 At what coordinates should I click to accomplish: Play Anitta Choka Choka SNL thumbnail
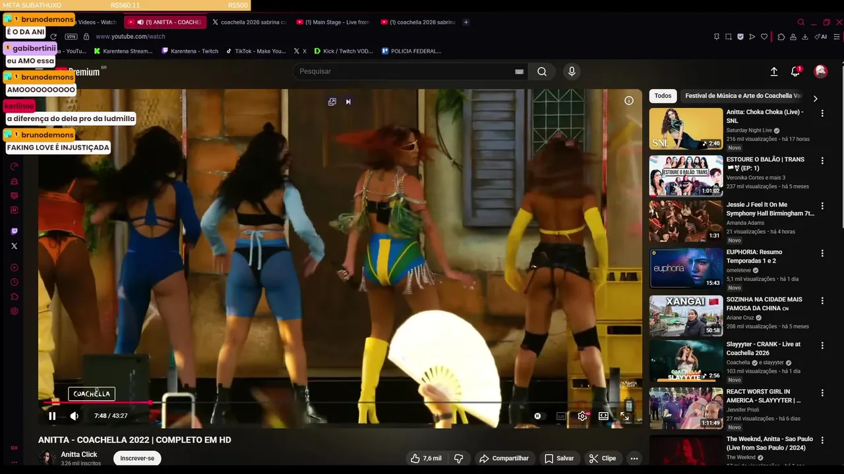pos(686,129)
